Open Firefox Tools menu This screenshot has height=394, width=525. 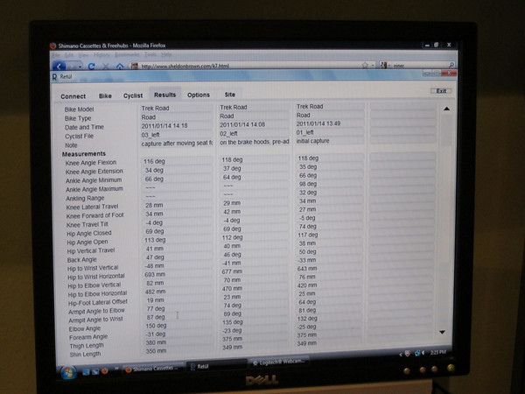tap(150, 54)
